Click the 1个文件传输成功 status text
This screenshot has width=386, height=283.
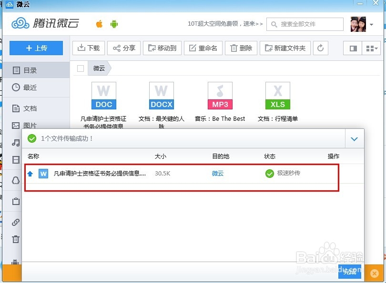point(67,138)
